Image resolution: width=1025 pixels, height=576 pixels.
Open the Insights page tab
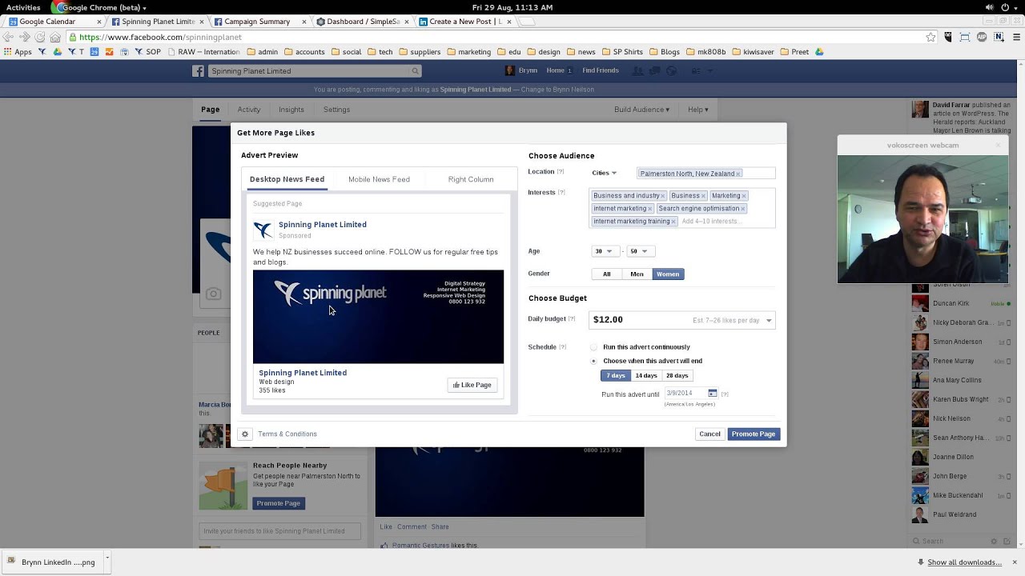pyautogui.click(x=291, y=110)
